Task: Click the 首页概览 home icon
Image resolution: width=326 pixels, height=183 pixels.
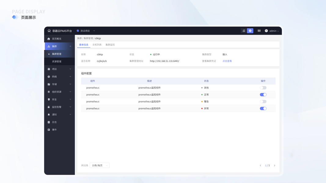Action: (x=49, y=39)
